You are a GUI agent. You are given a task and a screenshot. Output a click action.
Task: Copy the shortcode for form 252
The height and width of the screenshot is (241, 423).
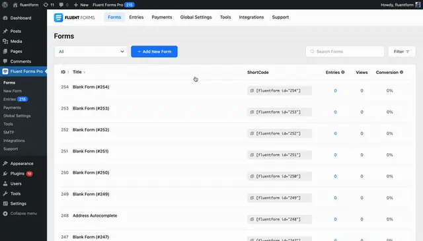252,133
